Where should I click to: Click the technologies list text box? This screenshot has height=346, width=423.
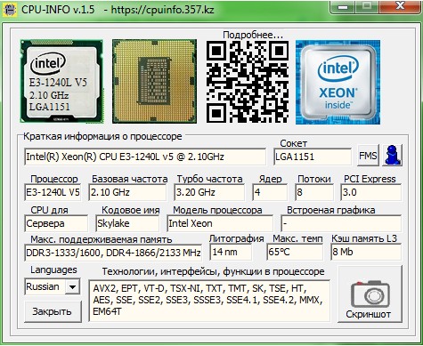coord(209,301)
